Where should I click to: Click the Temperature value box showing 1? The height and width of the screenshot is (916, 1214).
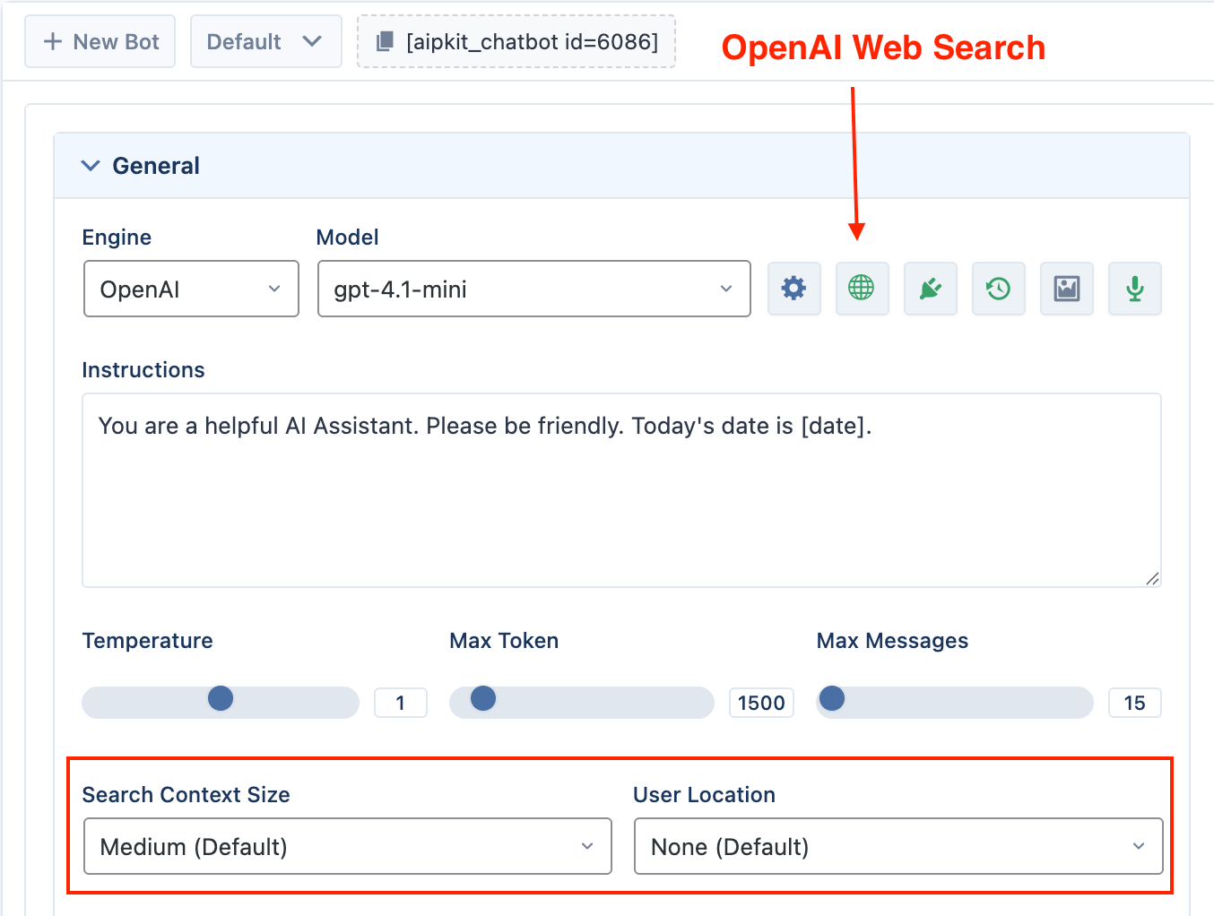[401, 703]
